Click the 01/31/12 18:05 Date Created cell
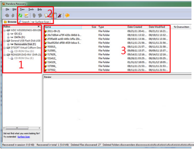 tap(137, 62)
